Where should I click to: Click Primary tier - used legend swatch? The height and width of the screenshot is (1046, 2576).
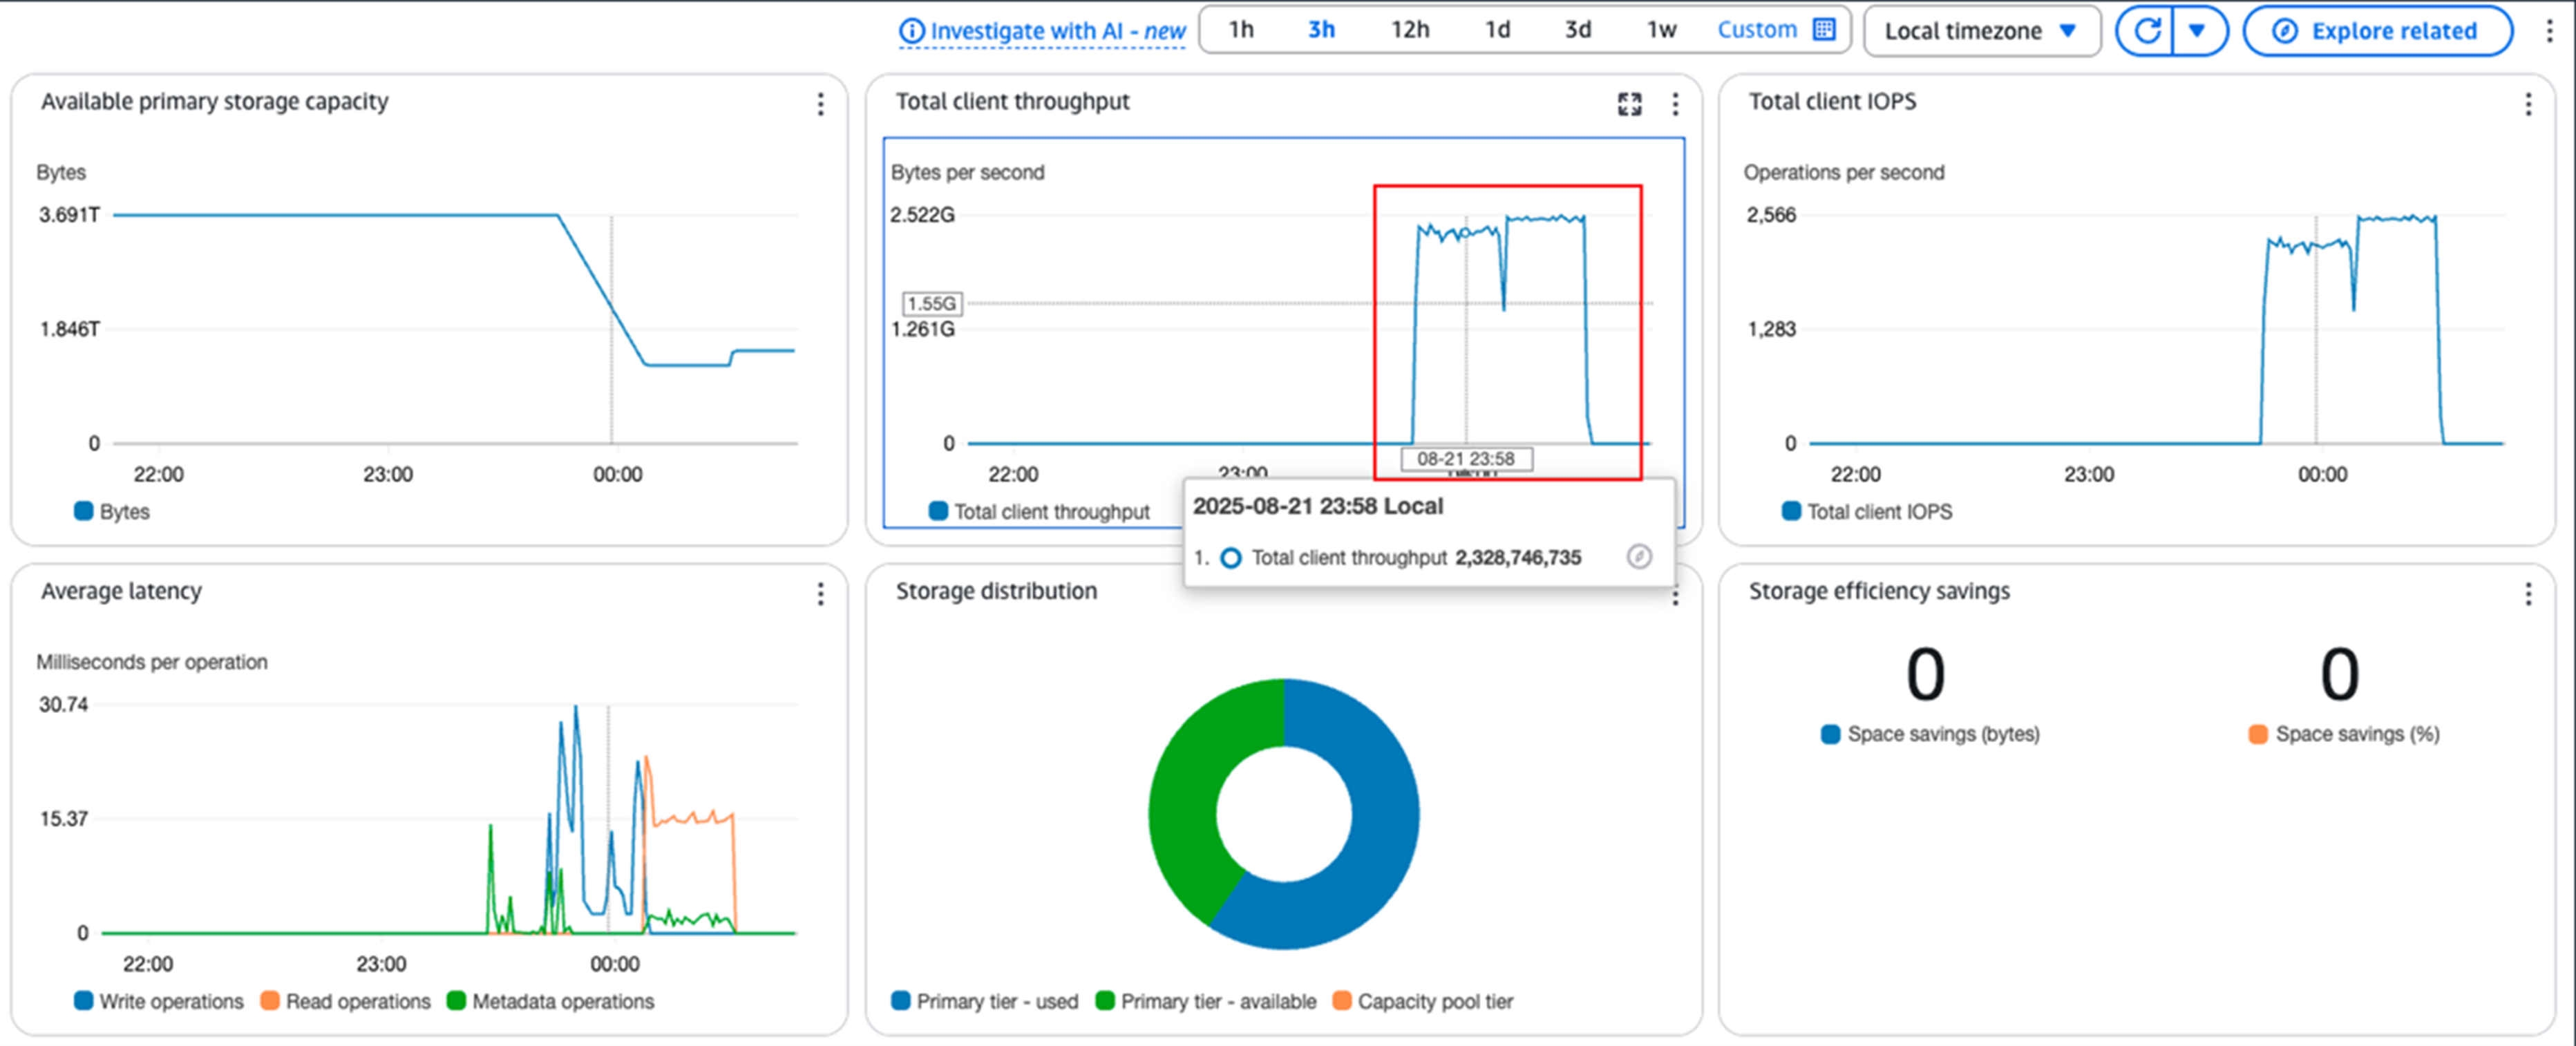[901, 1001]
